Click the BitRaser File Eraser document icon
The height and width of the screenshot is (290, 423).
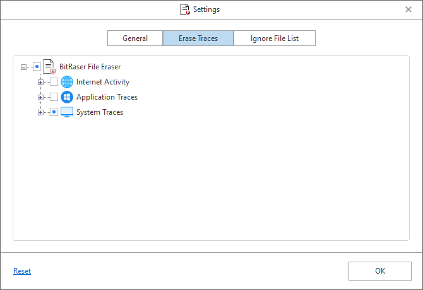pyautogui.click(x=49, y=66)
